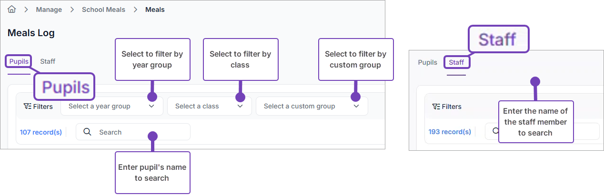Switch to the Staff tab under Meals Log

point(48,61)
